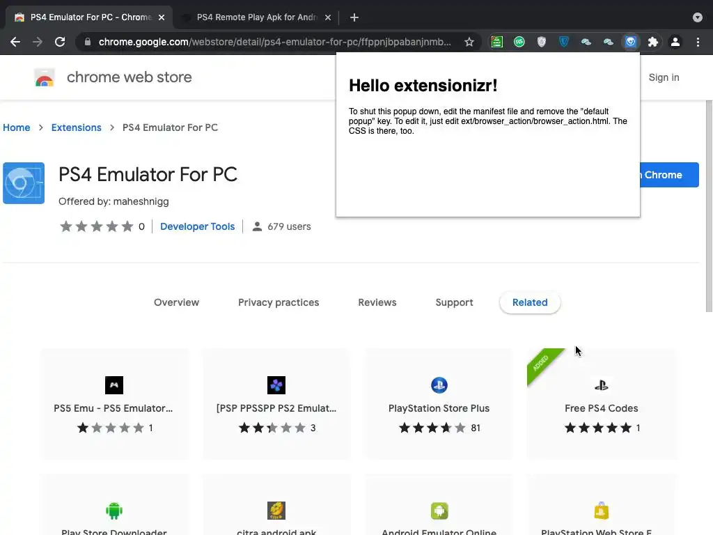Open the Developer Tools category link
Screen dimensions: 713x535
197,226
